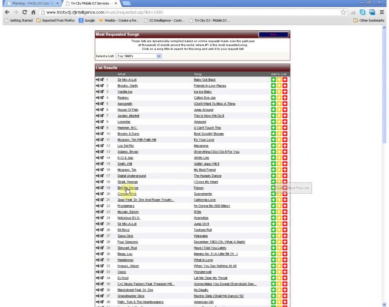Screen dimensions: 389x307
Task: Open a new tab with new-tab button
Action: point(126,3)
